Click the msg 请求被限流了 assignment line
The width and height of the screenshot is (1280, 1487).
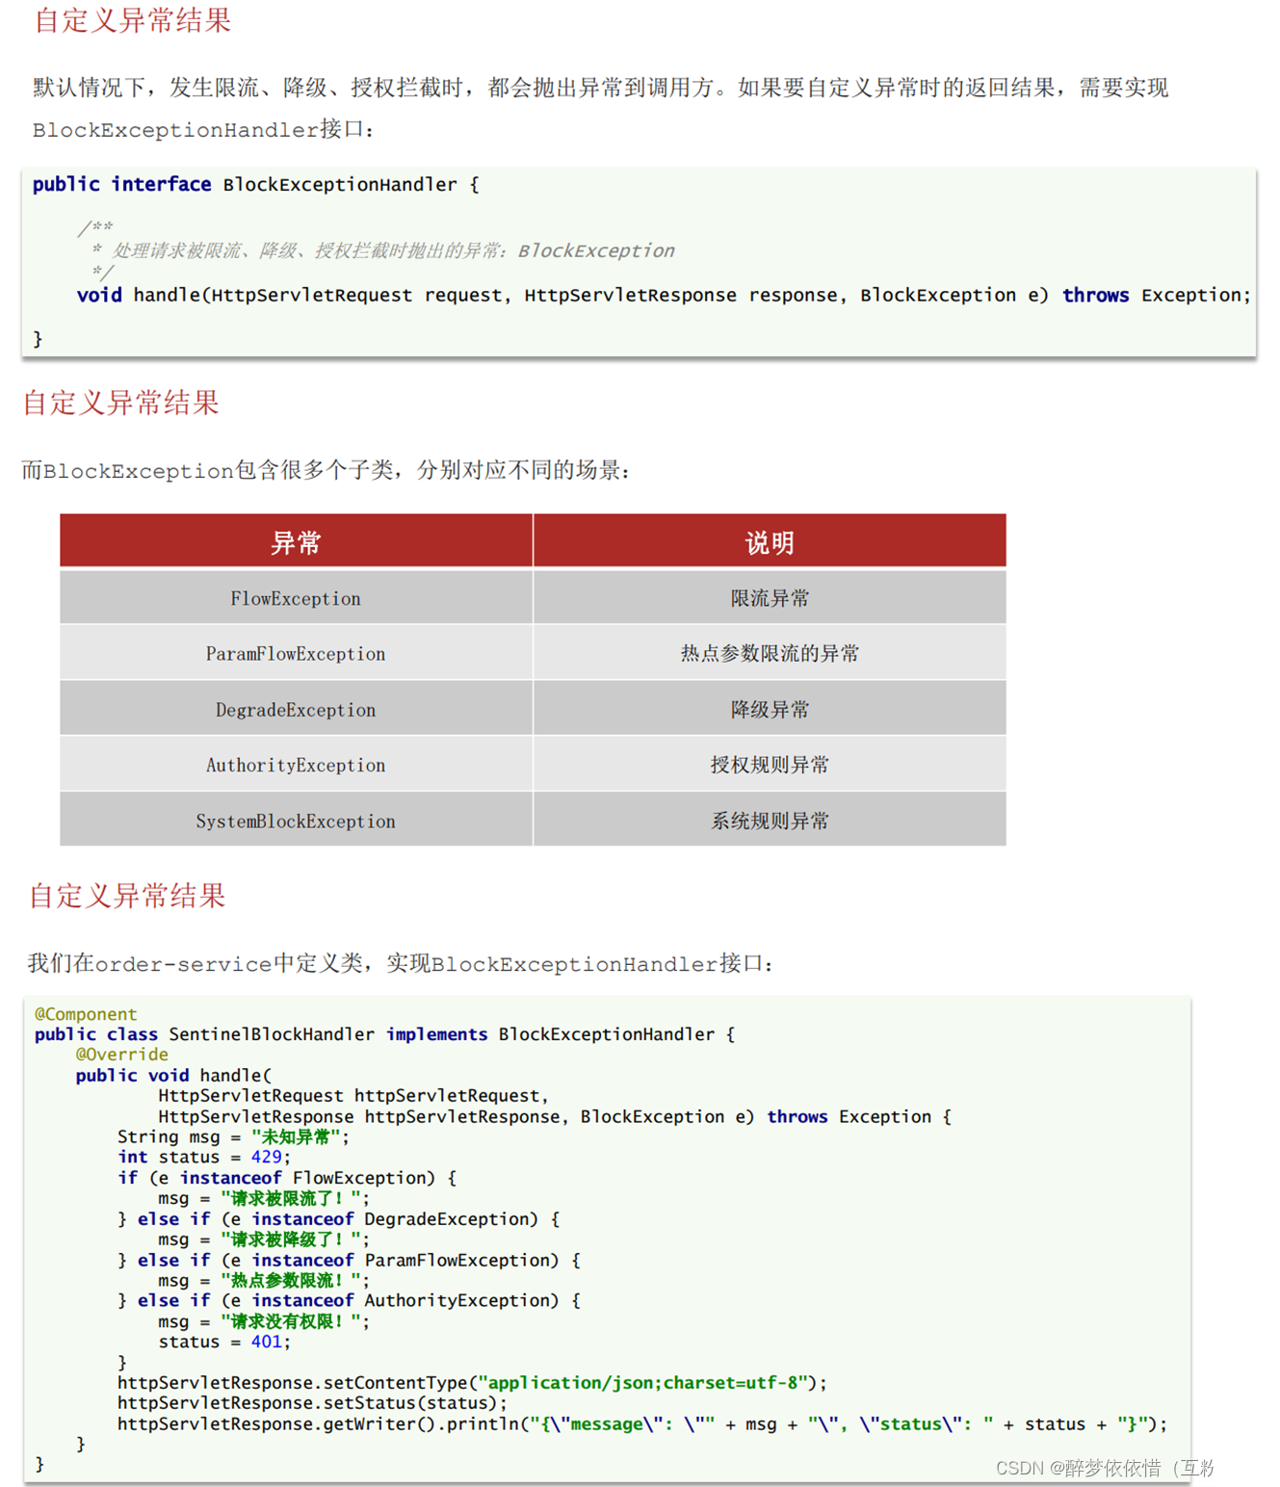[264, 1198]
